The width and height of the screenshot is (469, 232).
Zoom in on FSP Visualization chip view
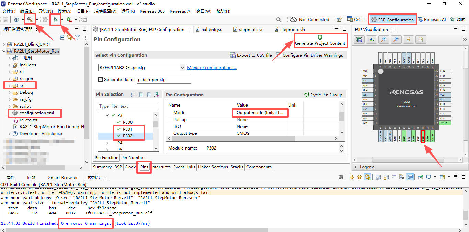point(396,40)
